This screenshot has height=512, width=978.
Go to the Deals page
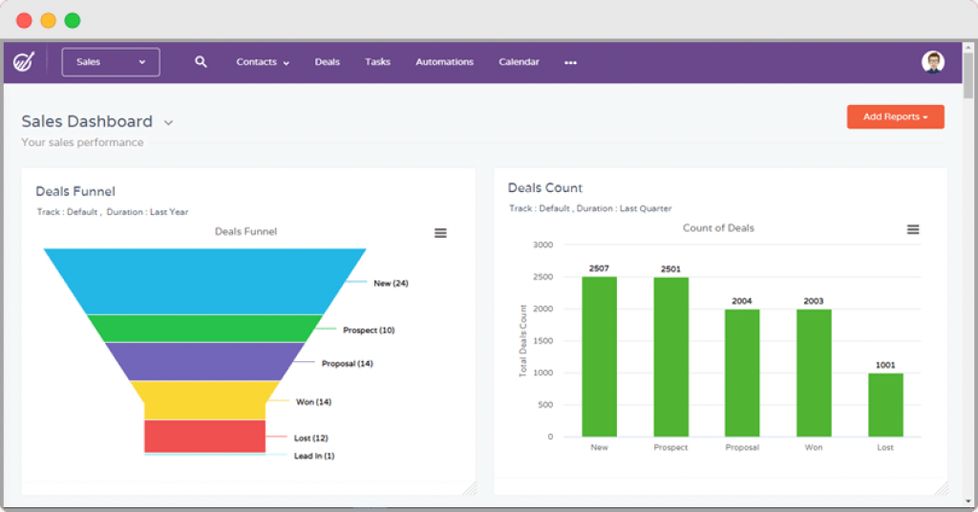pyautogui.click(x=327, y=62)
